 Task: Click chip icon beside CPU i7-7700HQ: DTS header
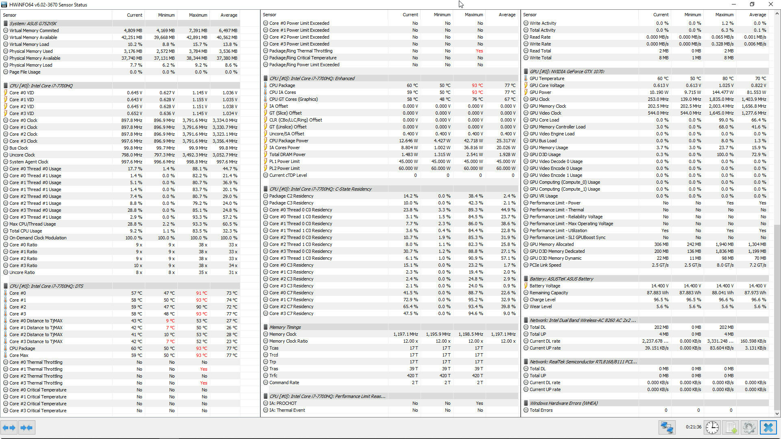click(6, 286)
